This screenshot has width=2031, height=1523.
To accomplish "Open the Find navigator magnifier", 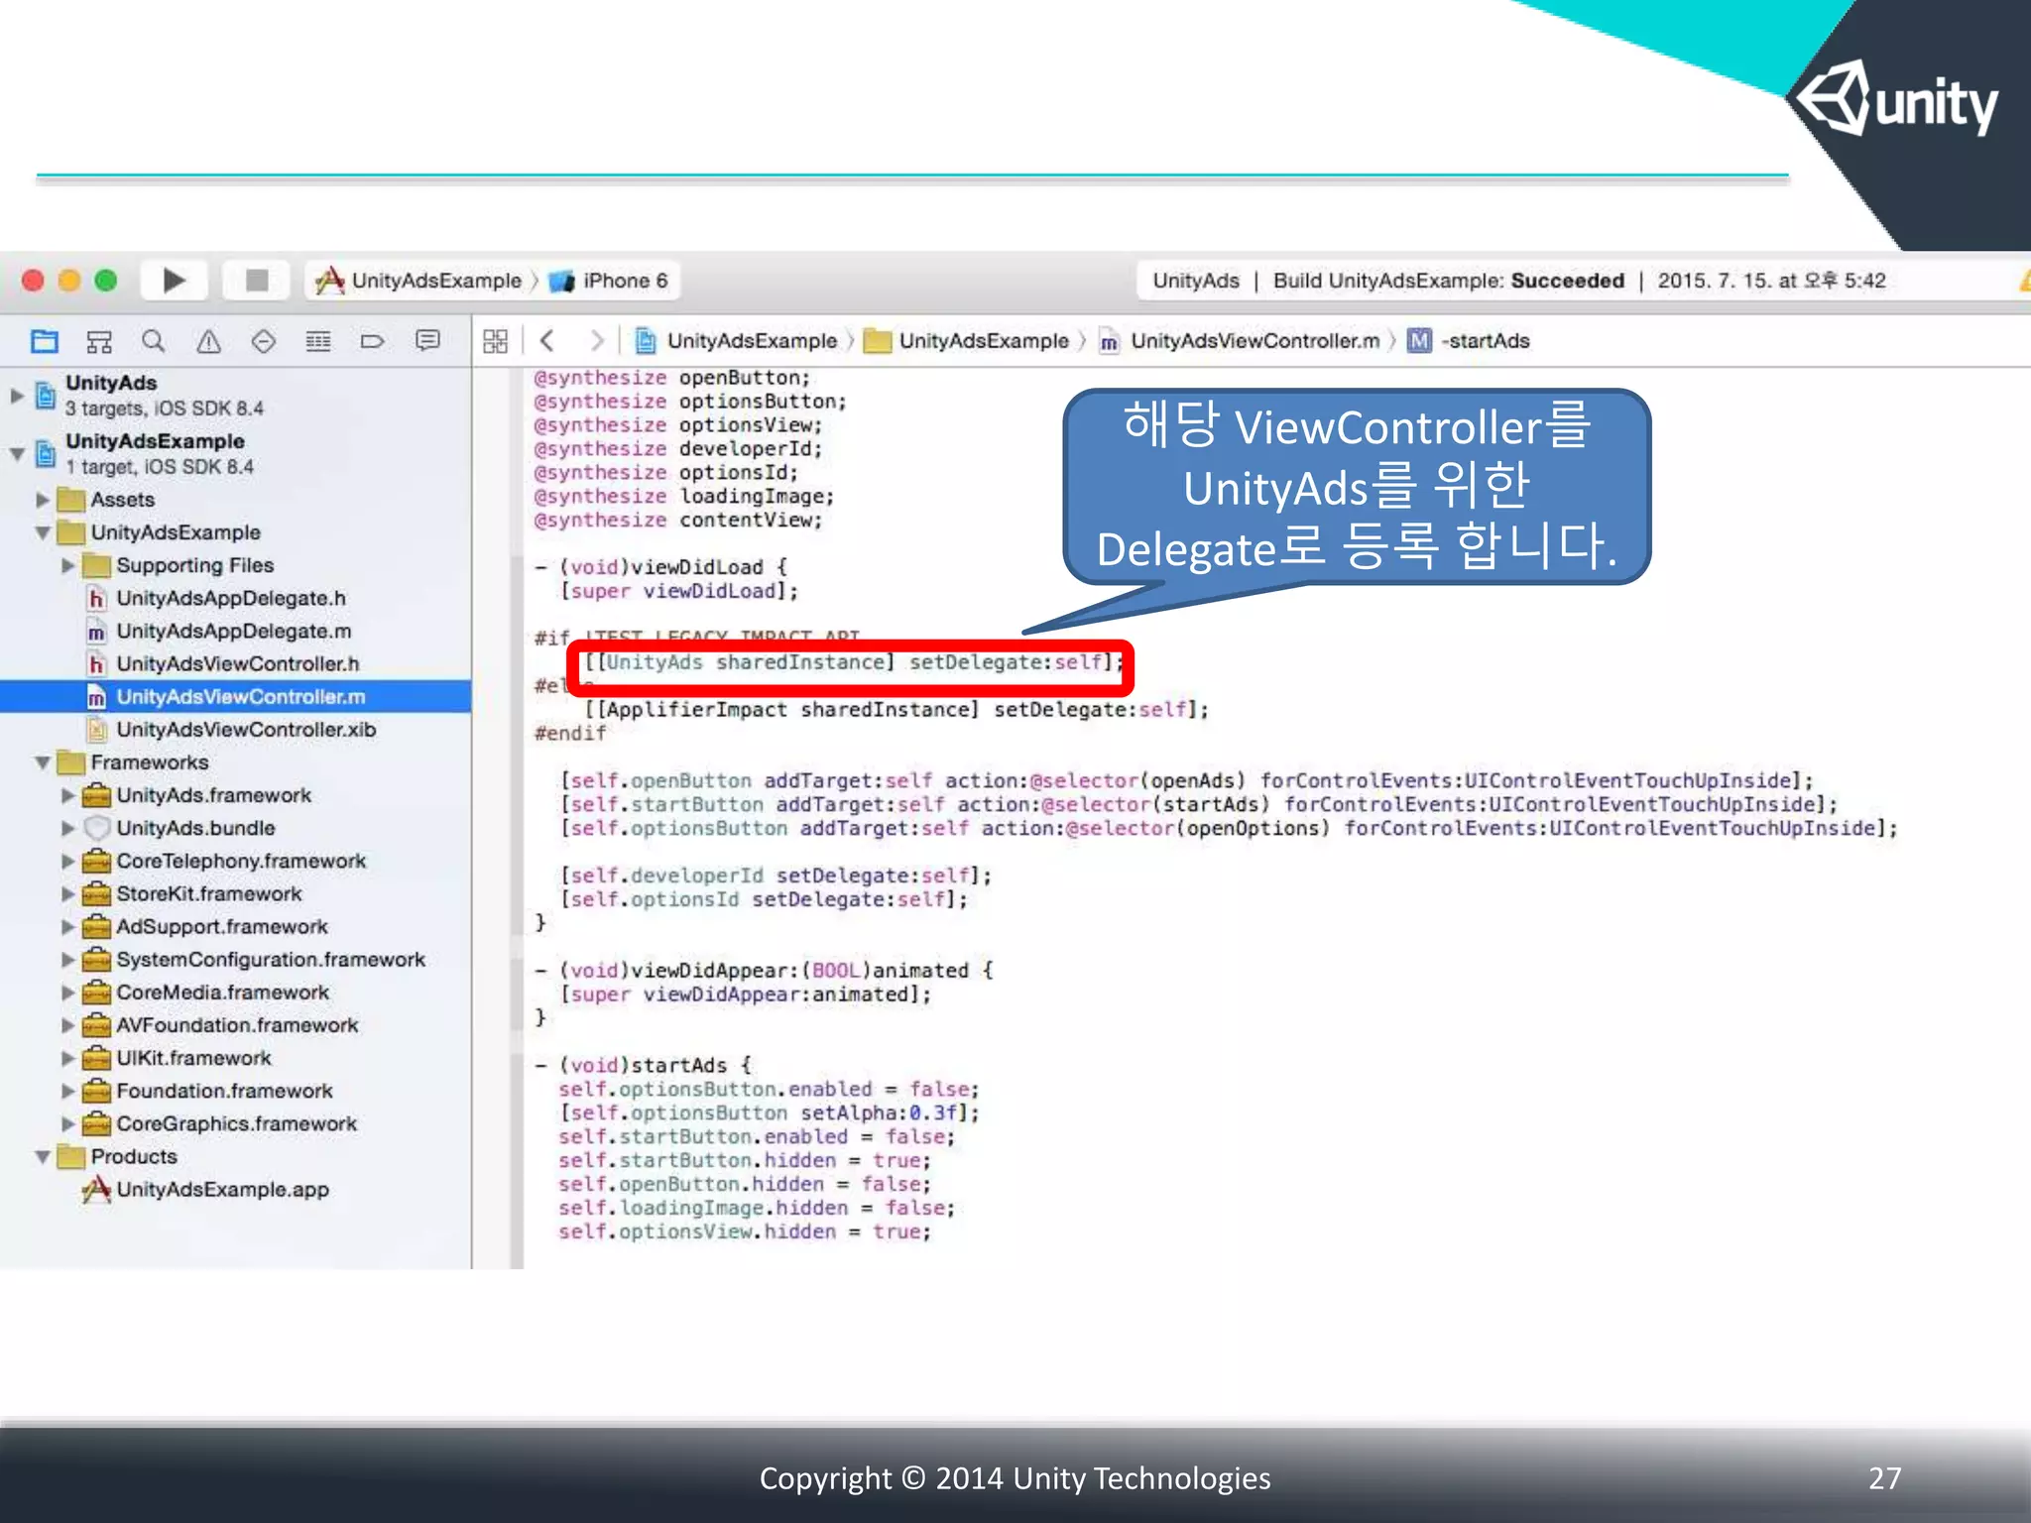I will click(x=154, y=341).
